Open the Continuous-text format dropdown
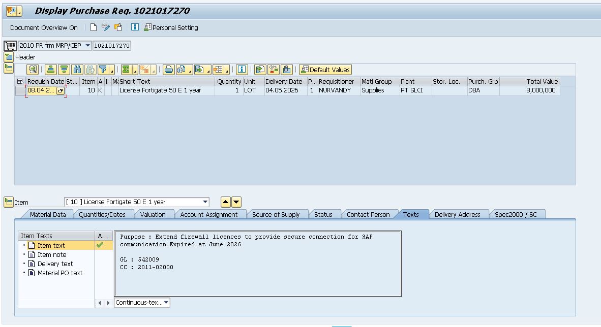The width and height of the screenshot is (601, 327). [x=167, y=303]
